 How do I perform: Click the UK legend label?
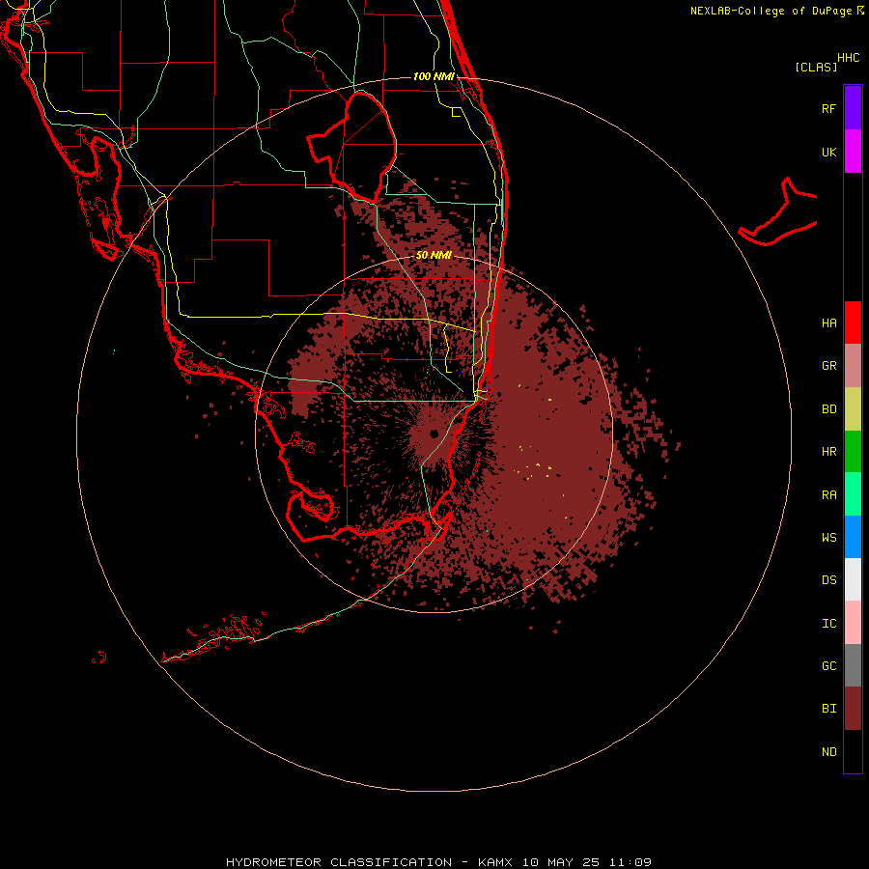828,153
